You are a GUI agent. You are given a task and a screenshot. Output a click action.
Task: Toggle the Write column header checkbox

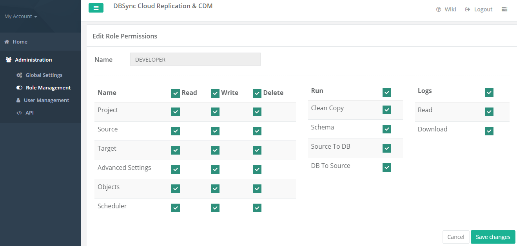(x=215, y=93)
